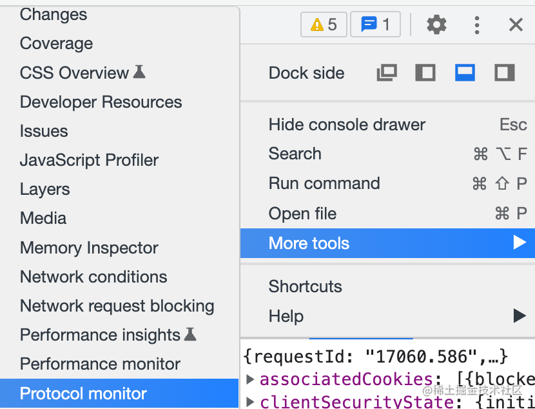Screen dimensions: 535x409
Task: Expand the clientSecurityState property
Action: (250, 401)
